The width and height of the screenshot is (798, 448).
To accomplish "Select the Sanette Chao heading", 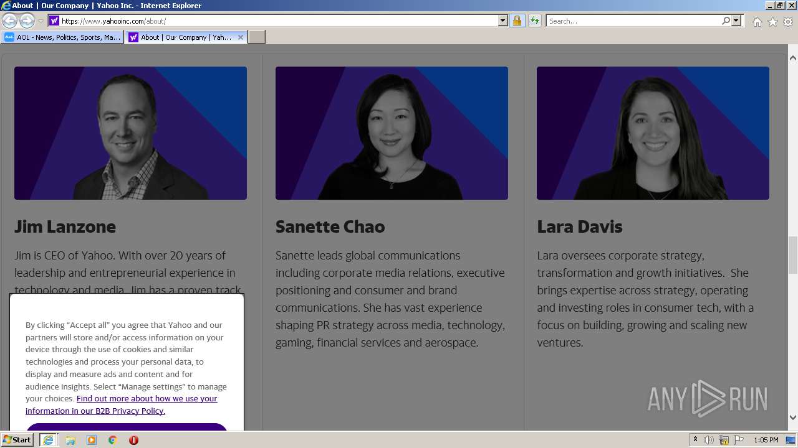I will 330,226.
